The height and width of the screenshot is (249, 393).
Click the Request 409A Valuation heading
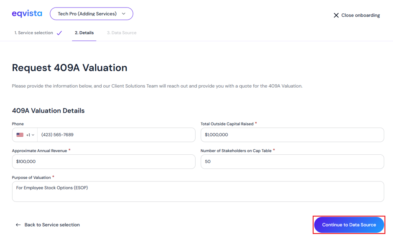[70, 68]
